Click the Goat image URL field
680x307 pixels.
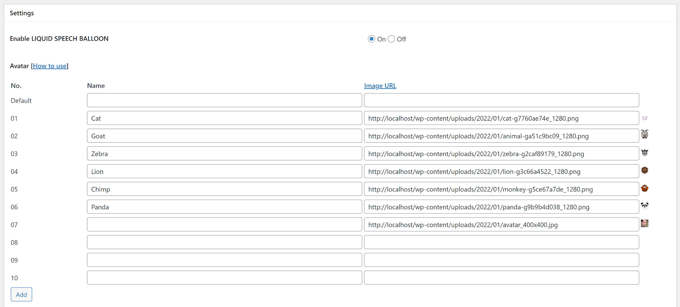click(x=501, y=136)
